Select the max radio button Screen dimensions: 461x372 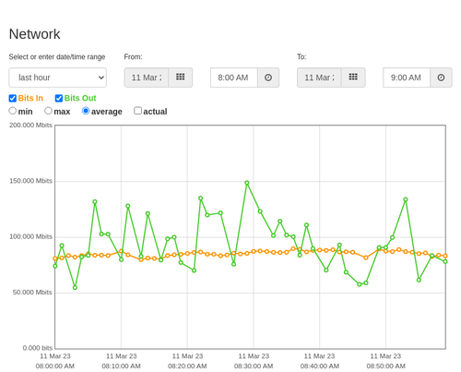click(48, 111)
